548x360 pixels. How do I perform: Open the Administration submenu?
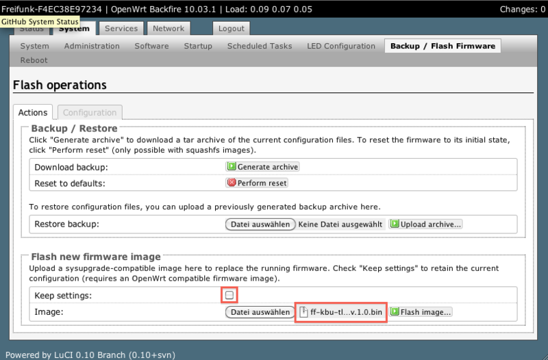(92, 46)
